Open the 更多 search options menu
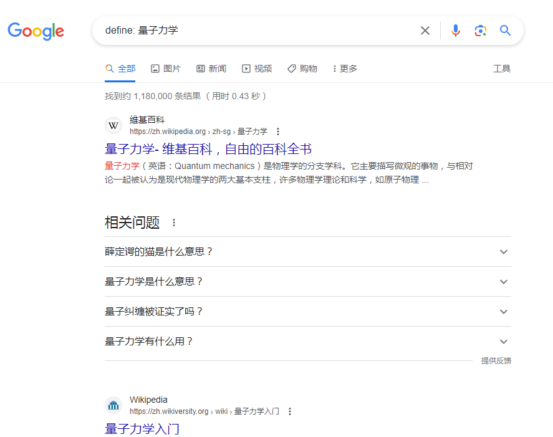Image resolution: width=553 pixels, height=437 pixels. [345, 69]
